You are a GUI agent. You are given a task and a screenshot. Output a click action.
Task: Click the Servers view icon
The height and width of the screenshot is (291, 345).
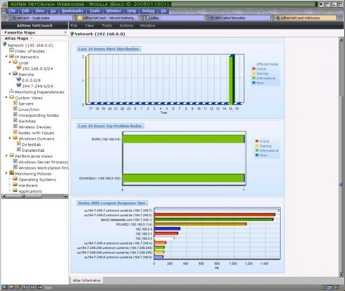[15, 103]
